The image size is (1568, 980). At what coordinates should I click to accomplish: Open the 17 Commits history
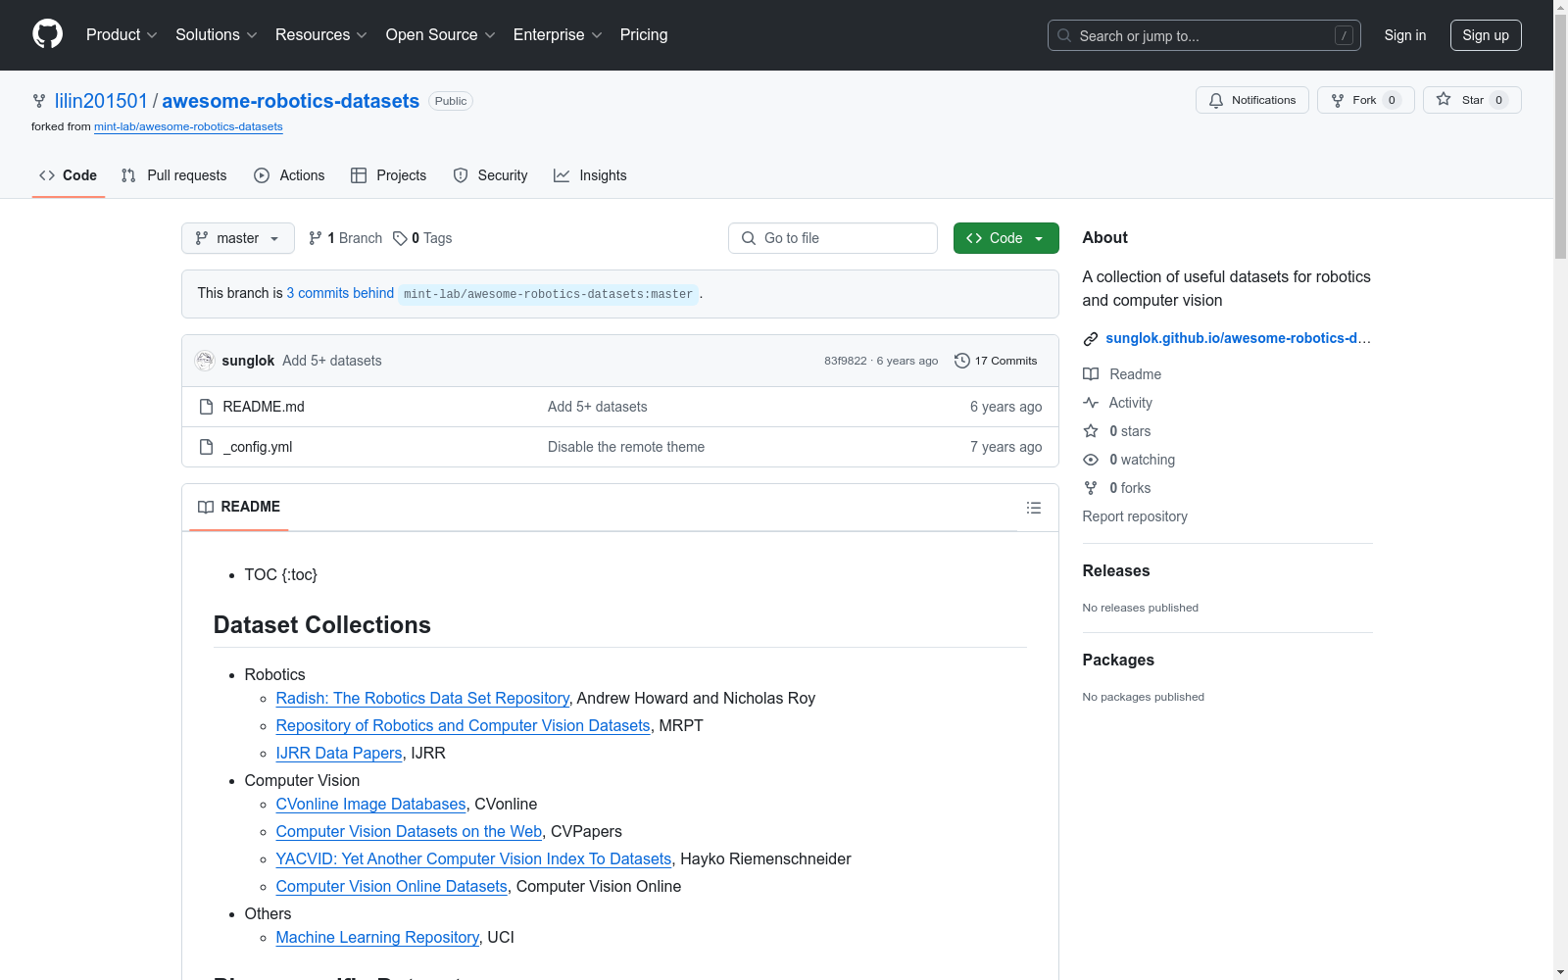996,361
